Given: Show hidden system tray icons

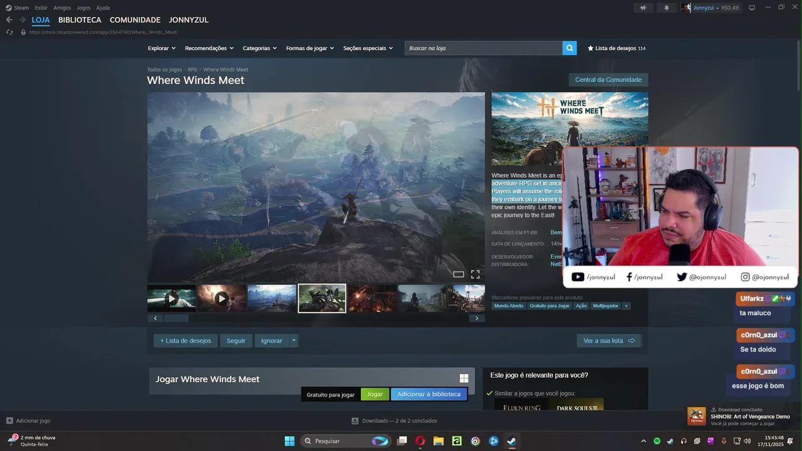Looking at the screenshot, I should tap(643, 441).
